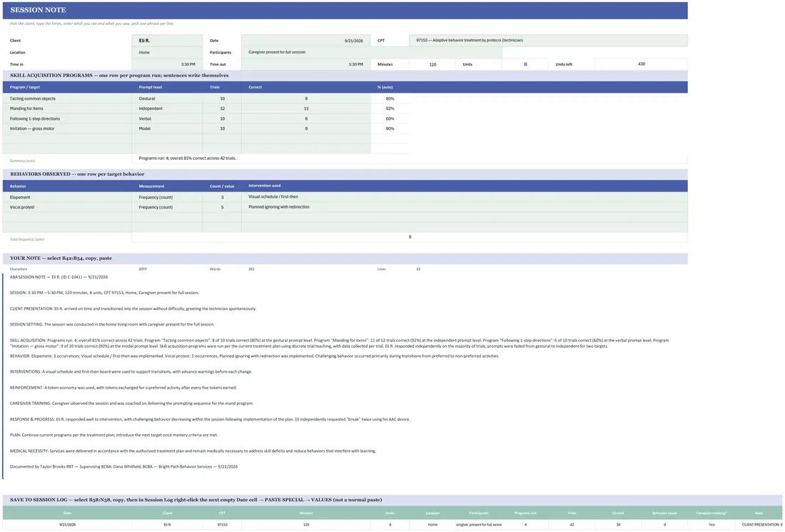
Task: Click the Correct value 9 for Imitation
Action: coord(306,129)
